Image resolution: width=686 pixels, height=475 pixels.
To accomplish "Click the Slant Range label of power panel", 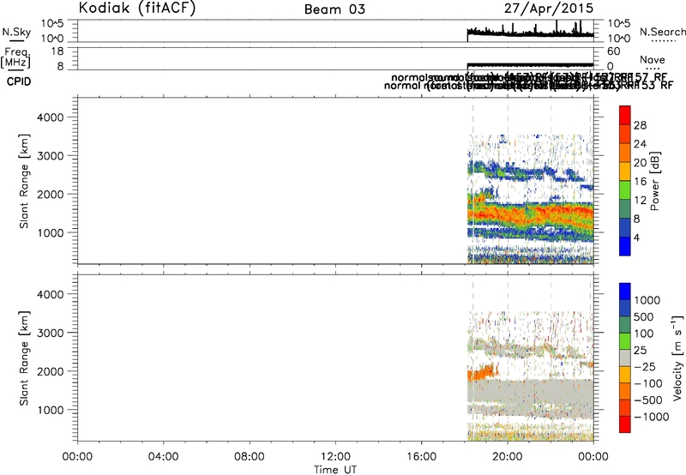I will [24, 181].
